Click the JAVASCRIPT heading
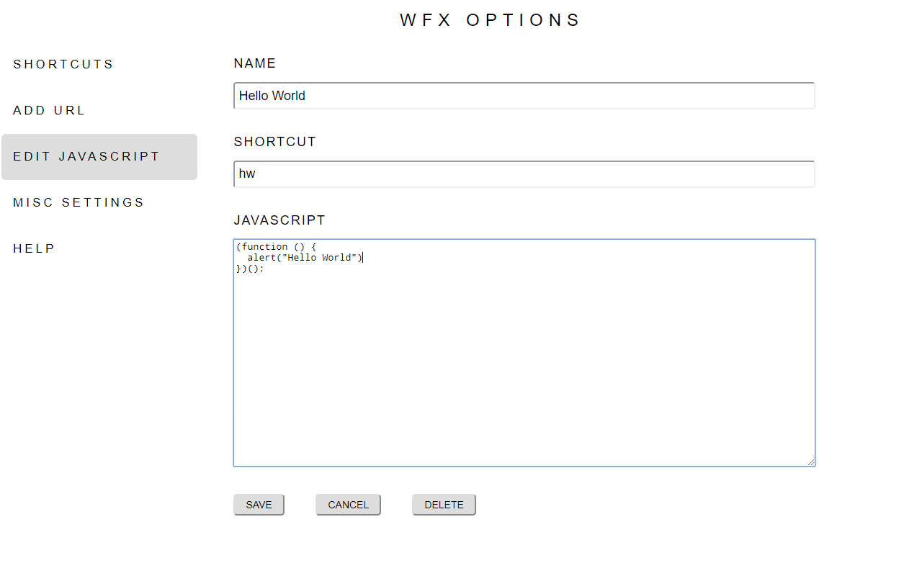922x576 pixels. click(x=279, y=220)
